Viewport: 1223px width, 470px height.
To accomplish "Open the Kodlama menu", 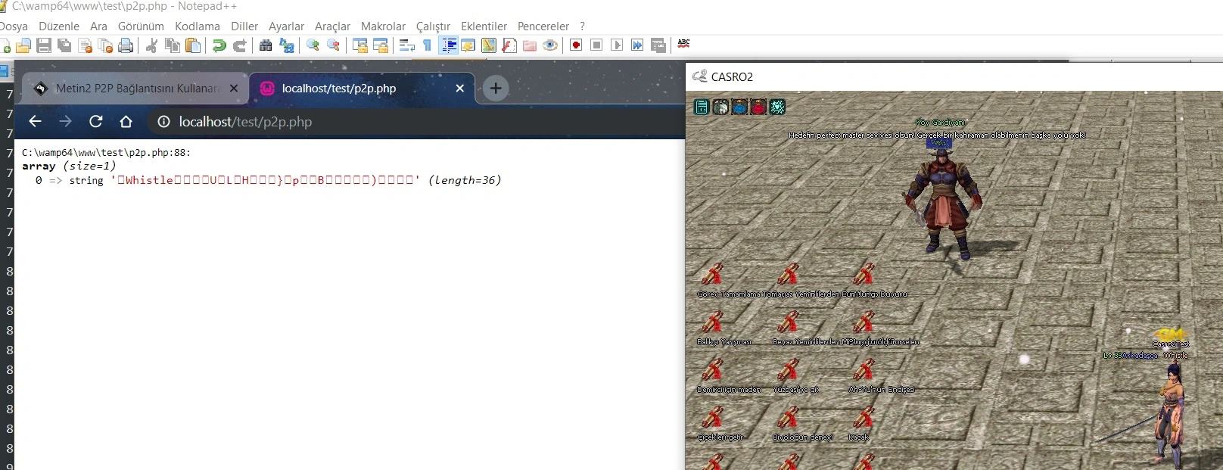I will click(198, 26).
